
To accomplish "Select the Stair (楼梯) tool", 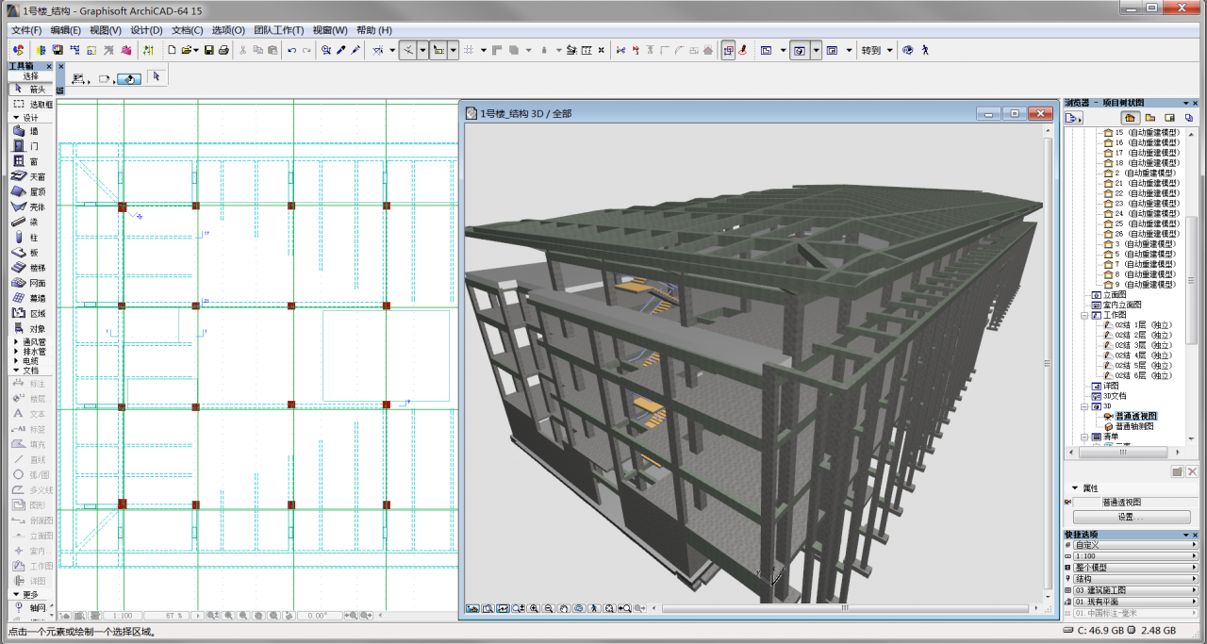I will (x=27, y=268).
